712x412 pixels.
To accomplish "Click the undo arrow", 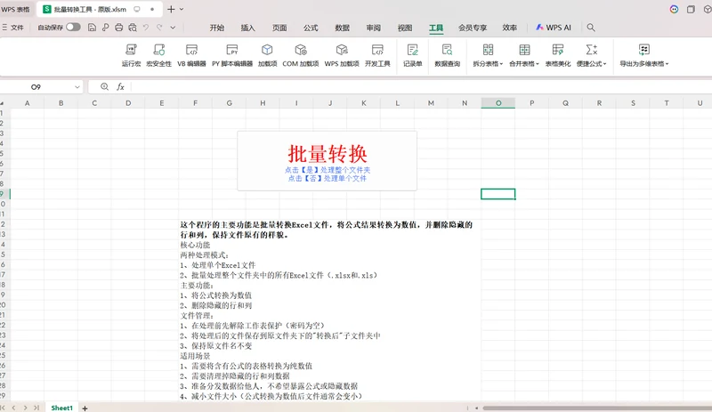I will [146, 28].
